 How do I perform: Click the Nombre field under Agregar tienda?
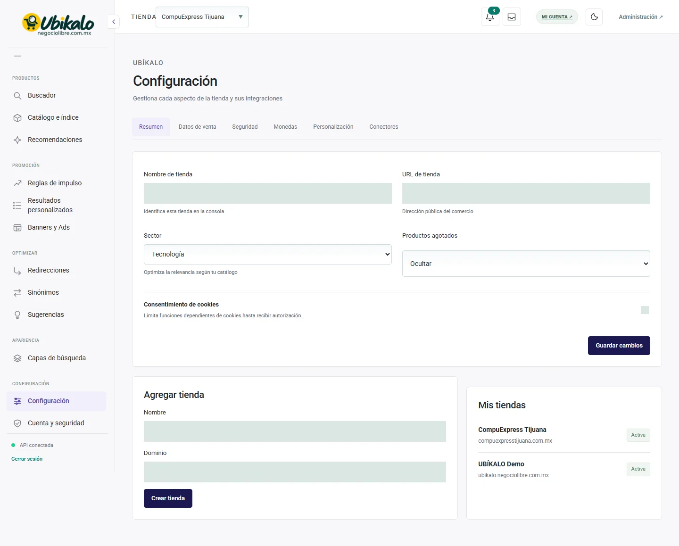click(295, 431)
